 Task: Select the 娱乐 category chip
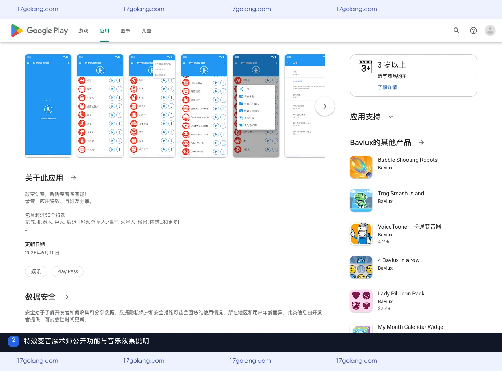click(x=36, y=271)
